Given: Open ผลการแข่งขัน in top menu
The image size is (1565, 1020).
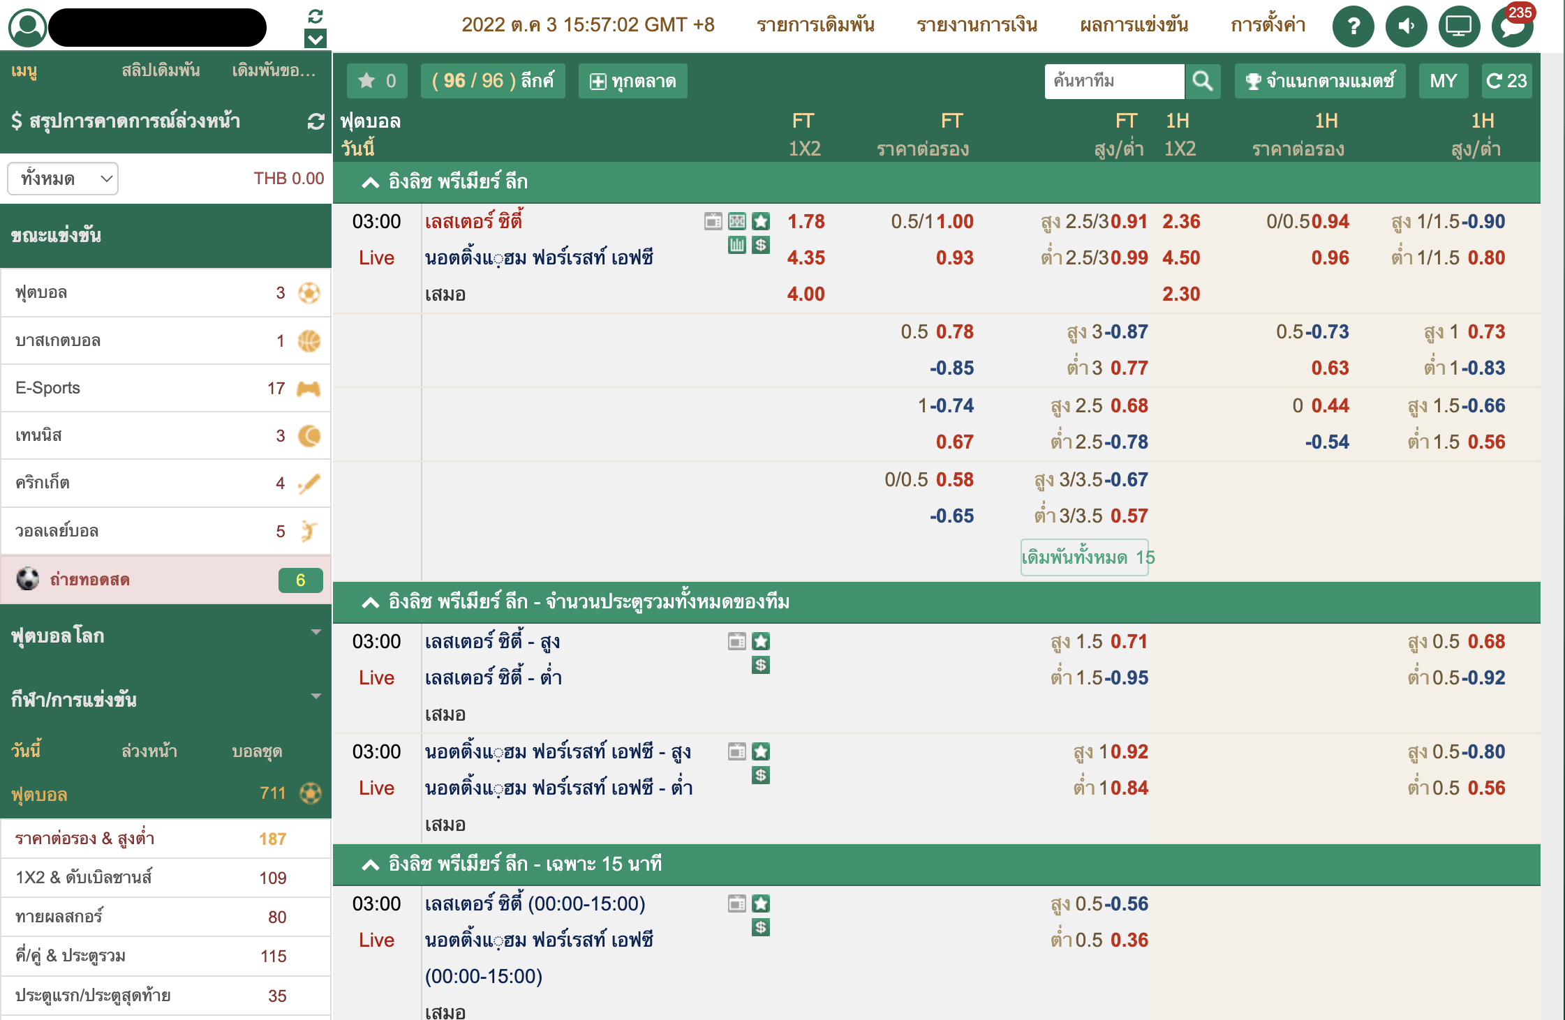Looking at the screenshot, I should tap(1134, 25).
